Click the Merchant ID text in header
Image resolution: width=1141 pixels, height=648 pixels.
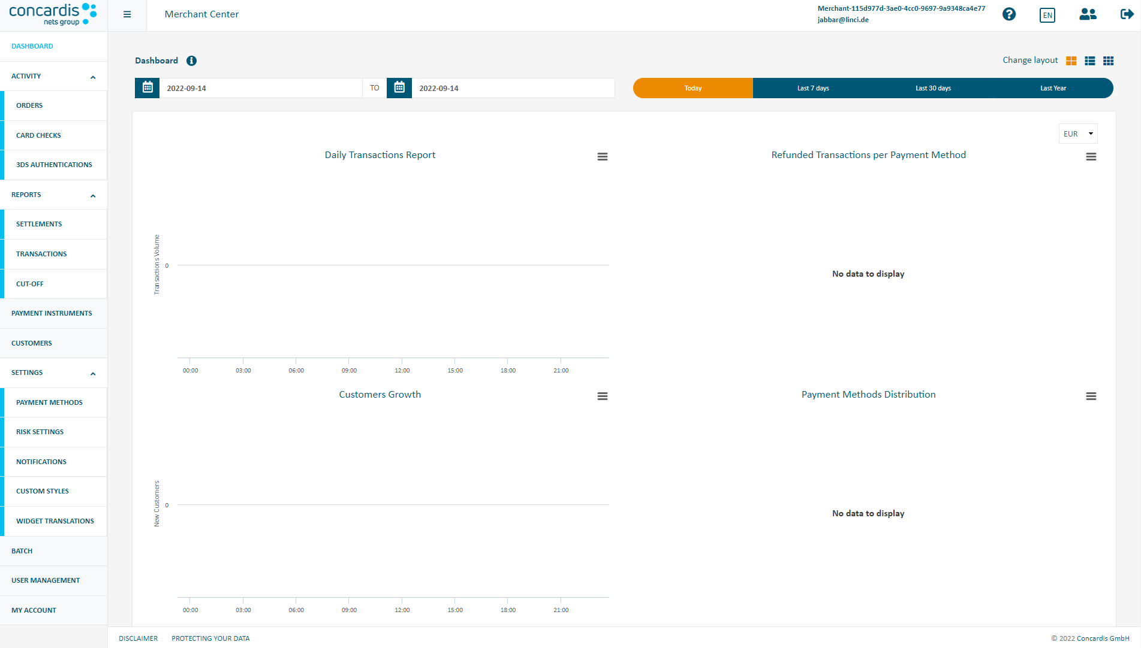901,8
